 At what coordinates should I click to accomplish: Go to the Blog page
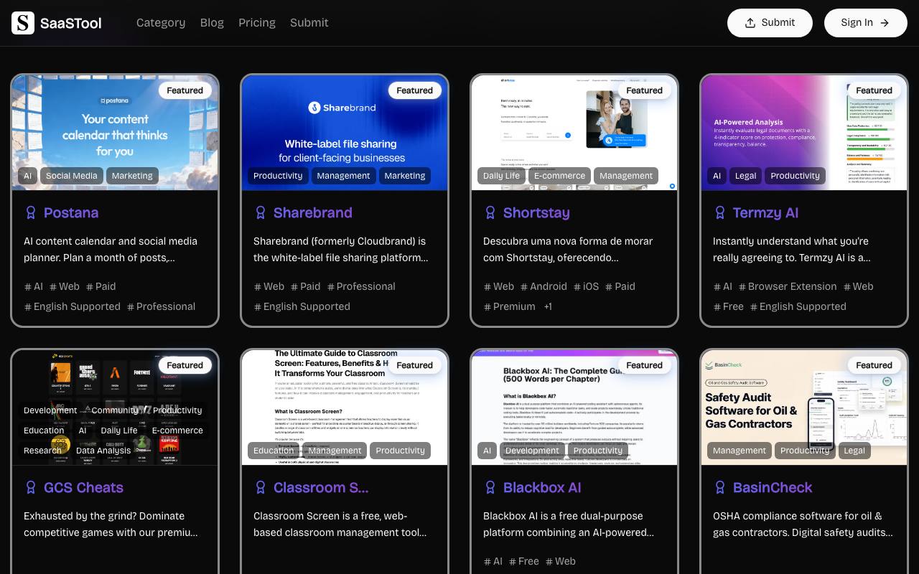coord(212,23)
